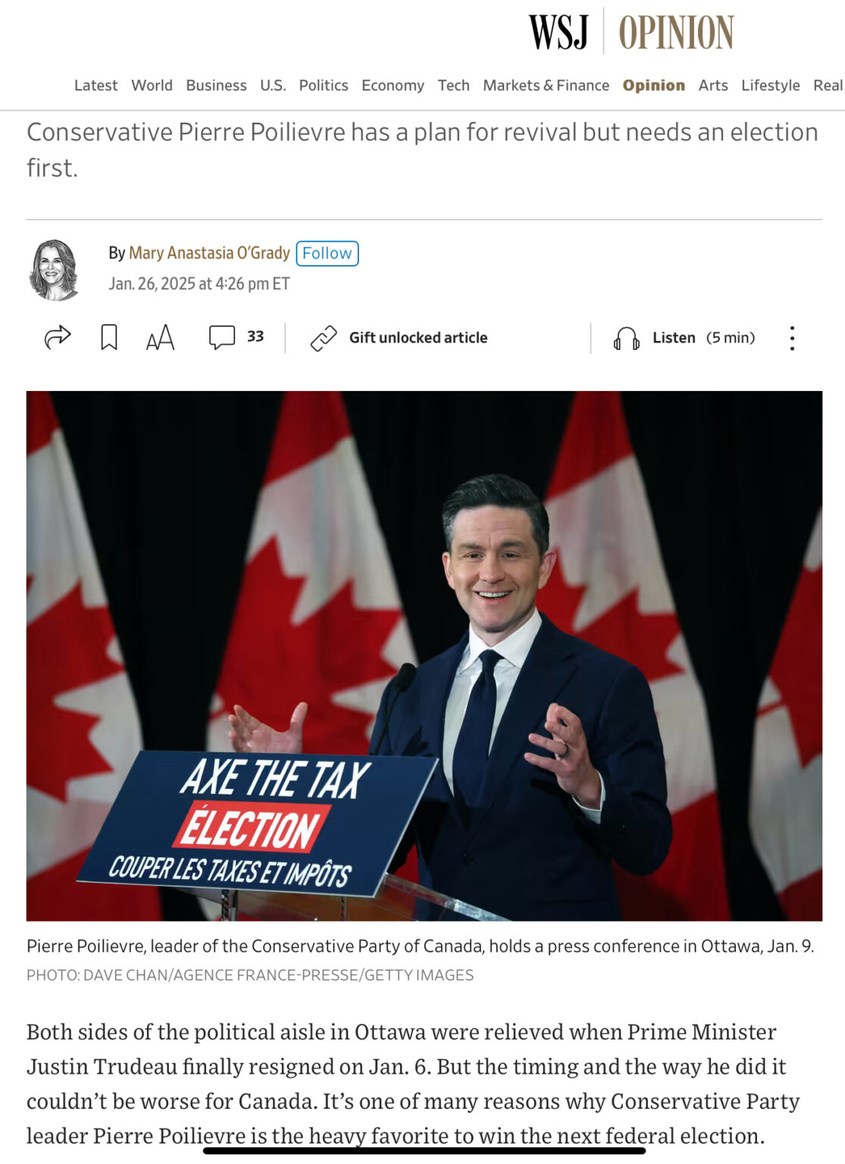Image resolution: width=845 pixels, height=1164 pixels.
Task: Bookmark this article
Action: (x=109, y=337)
